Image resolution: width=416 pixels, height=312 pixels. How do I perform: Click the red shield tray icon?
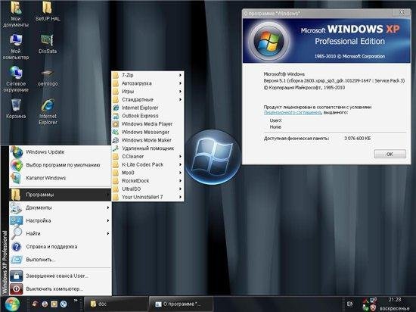(373, 308)
